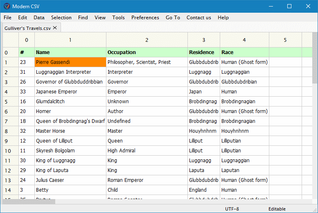Open the Selection menu
This screenshot has width=318, height=213.
point(61,18)
